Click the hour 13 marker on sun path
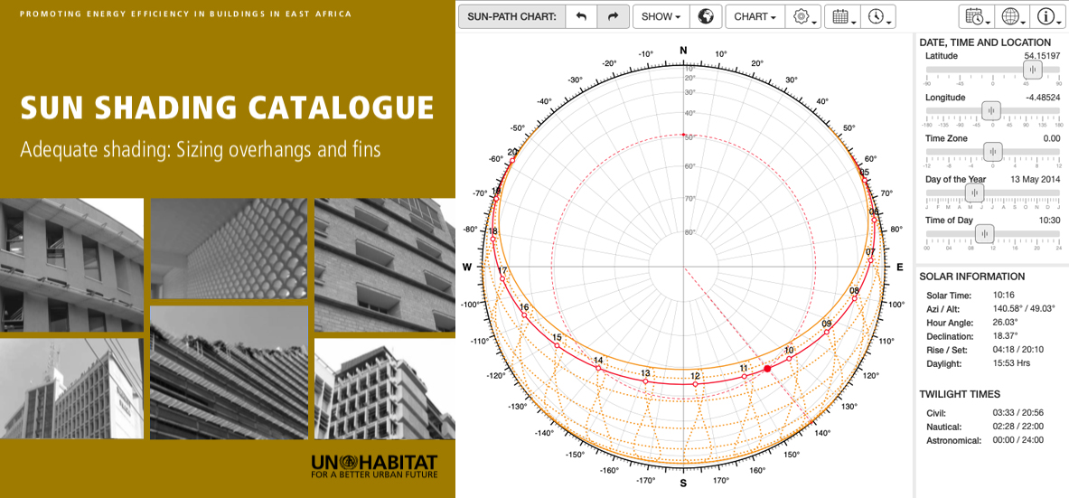The width and height of the screenshot is (1069, 498). [645, 381]
